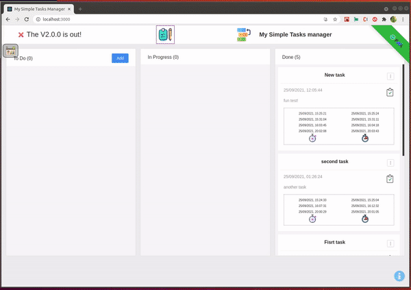The width and height of the screenshot is (411, 290).
Task: Click the install app icon in address bar
Action: (x=325, y=19)
